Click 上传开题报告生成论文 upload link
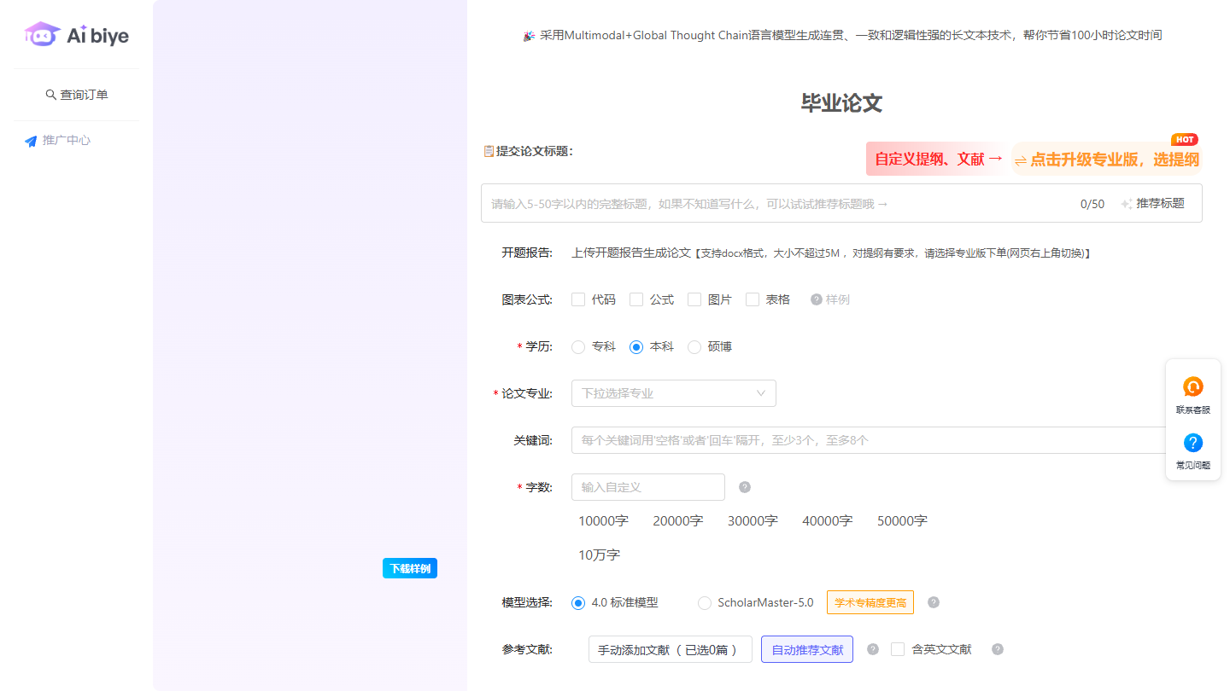Image resolution: width=1230 pixels, height=691 pixels. coord(631,253)
